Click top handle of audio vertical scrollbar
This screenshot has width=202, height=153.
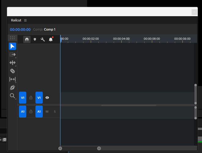pyautogui.click(x=196, y=107)
